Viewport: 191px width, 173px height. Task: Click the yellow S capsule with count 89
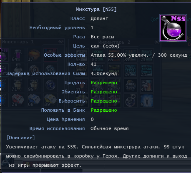pyautogui.click(x=50, y=100)
